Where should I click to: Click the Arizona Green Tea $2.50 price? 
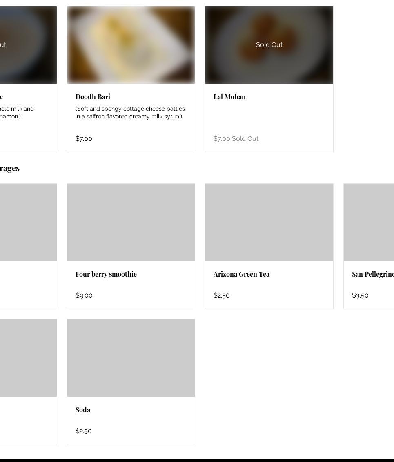(222, 295)
